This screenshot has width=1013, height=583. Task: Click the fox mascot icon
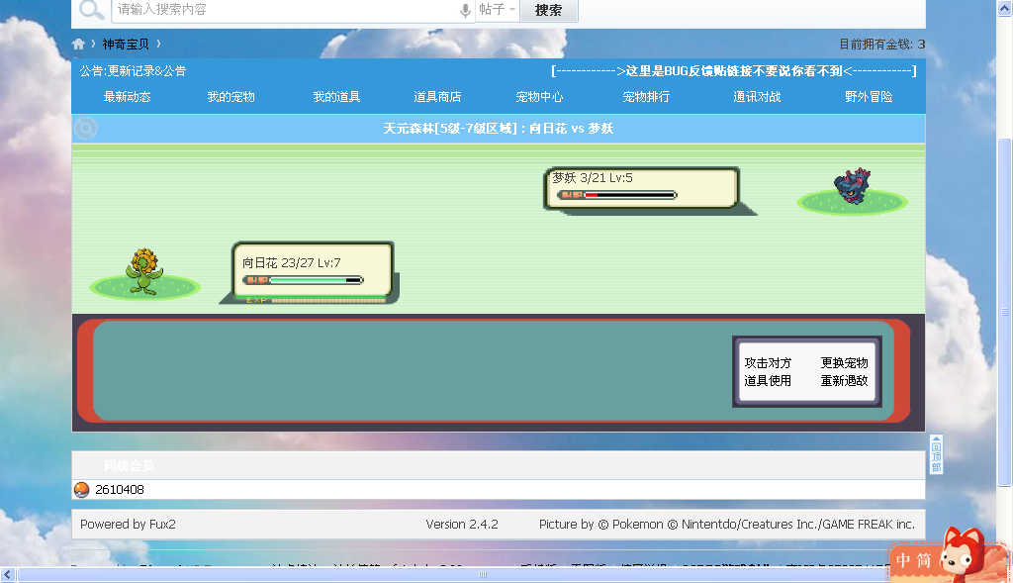point(964,551)
